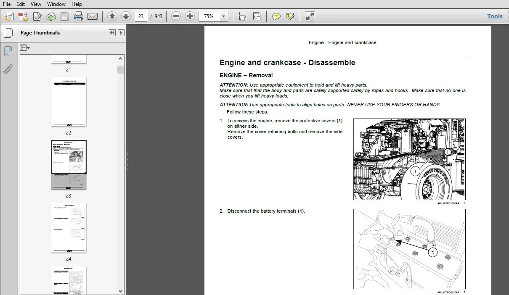Click the Save floppy disk icon

coord(65,16)
